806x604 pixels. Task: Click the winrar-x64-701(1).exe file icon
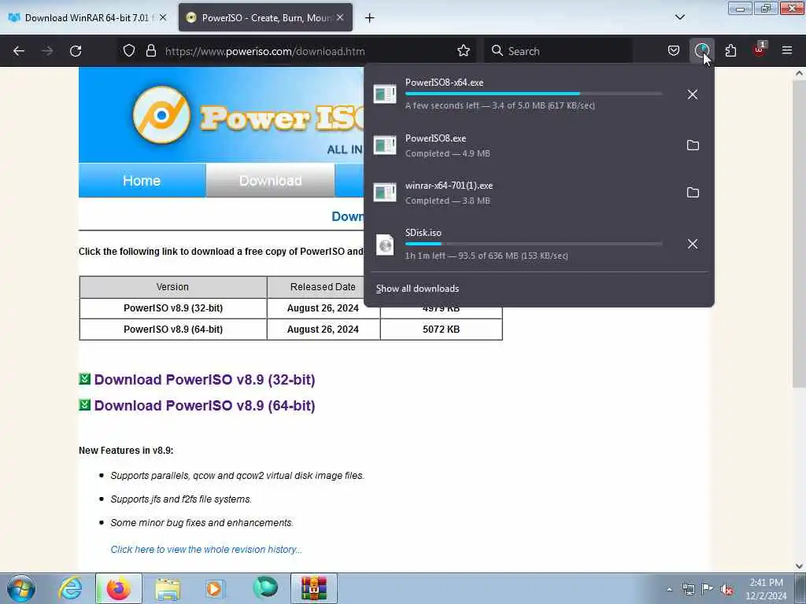384,193
